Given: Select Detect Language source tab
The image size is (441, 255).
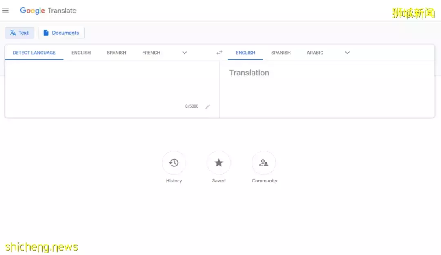Looking at the screenshot, I should tap(34, 53).
